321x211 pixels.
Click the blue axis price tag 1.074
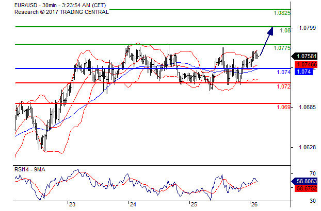pos(303,72)
